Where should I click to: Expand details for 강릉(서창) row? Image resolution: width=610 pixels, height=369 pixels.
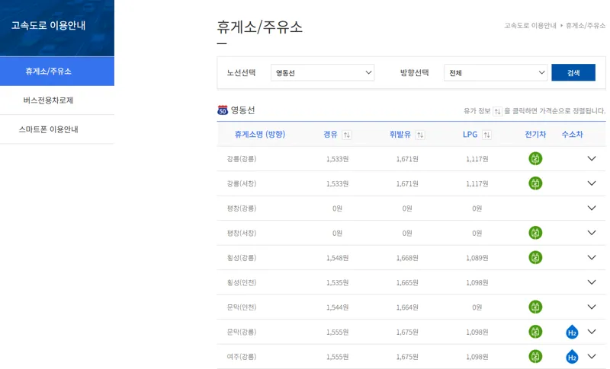click(x=592, y=183)
